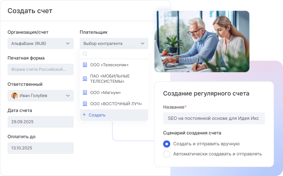The height and width of the screenshot is (176, 283).
Task: Click the Название field with SEO text
Action: (214, 118)
